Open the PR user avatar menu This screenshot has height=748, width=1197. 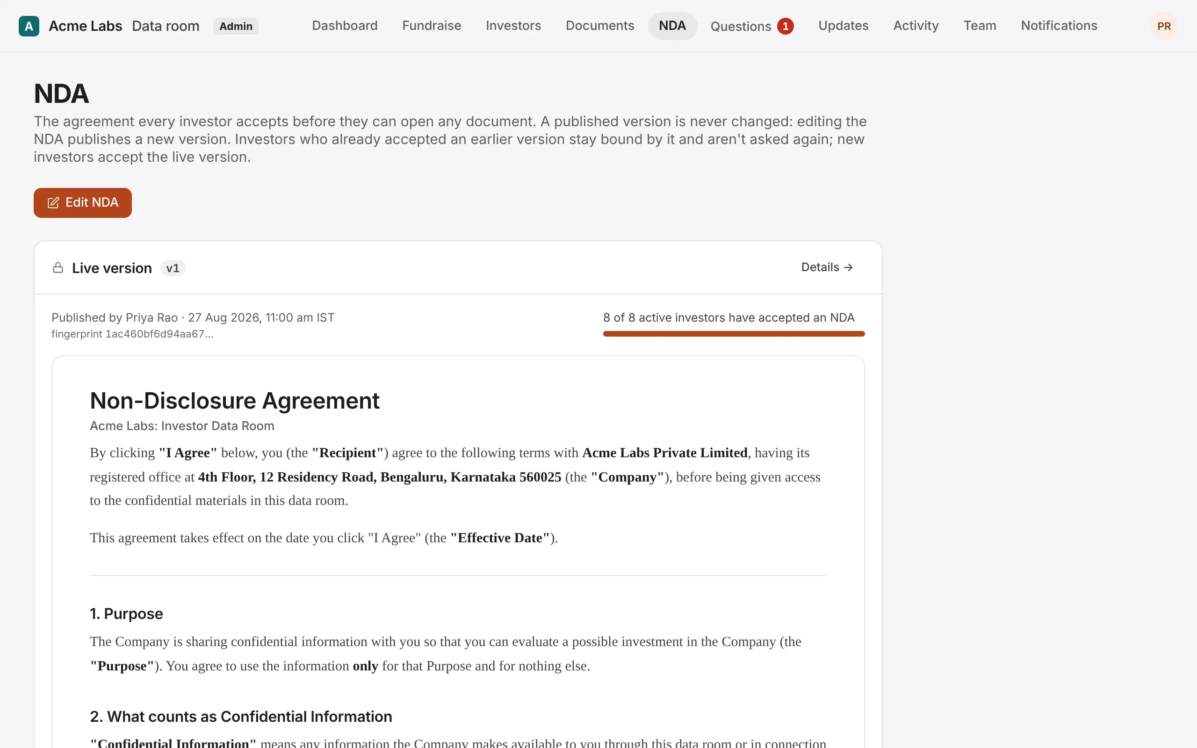coord(1164,26)
